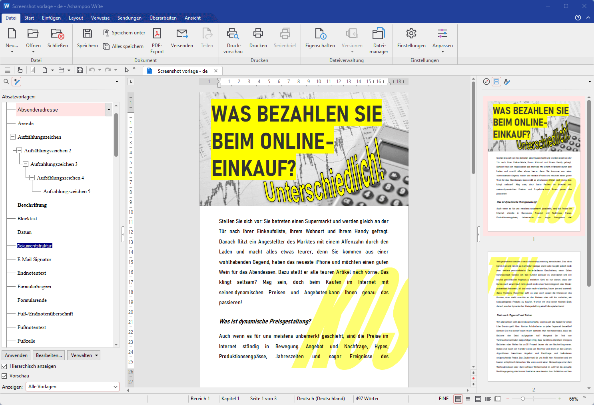Click the search magnifier in the styles sidebar
The width and height of the screenshot is (594, 405).
click(6, 81)
